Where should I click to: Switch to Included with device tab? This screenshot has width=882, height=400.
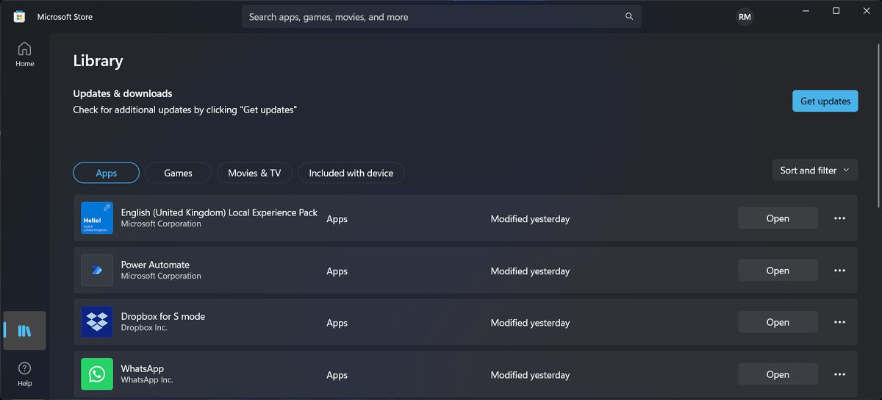(x=351, y=173)
